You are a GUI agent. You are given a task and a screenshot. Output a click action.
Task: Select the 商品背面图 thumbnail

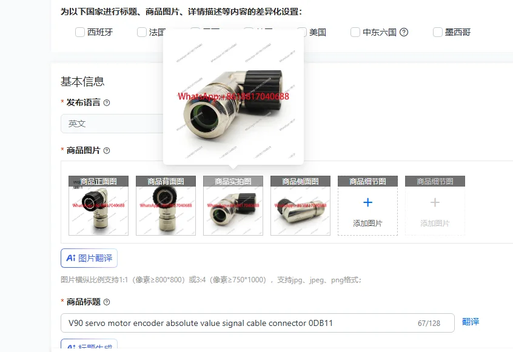pos(166,205)
